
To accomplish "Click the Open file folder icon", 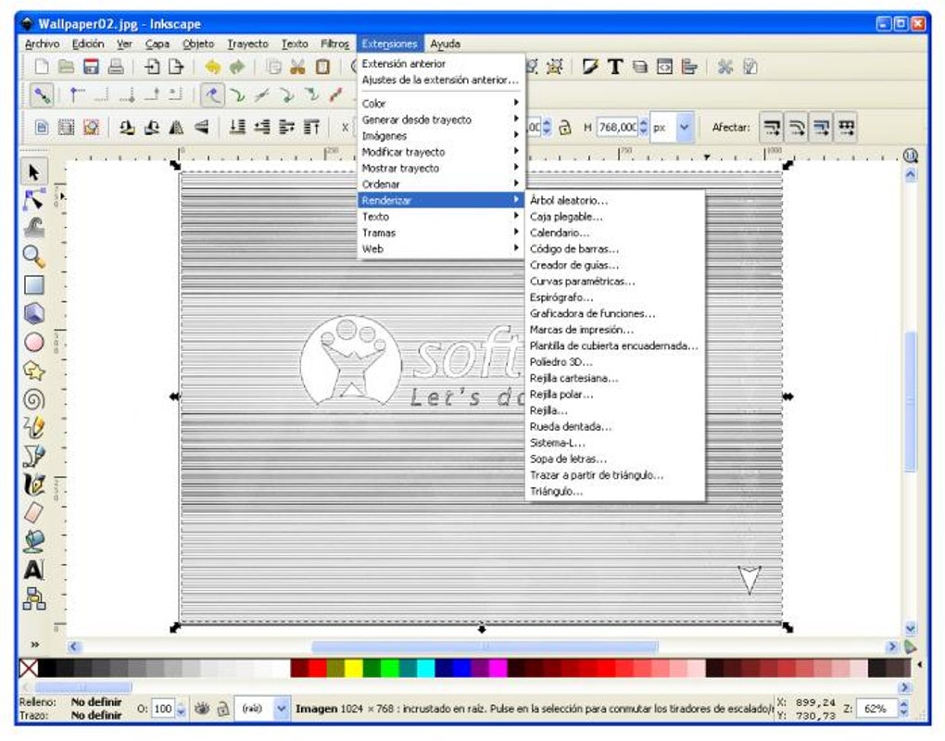I will (x=66, y=67).
